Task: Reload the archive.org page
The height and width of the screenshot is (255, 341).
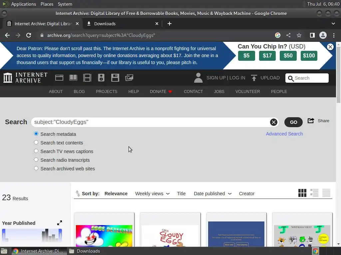Action: (x=29, y=35)
